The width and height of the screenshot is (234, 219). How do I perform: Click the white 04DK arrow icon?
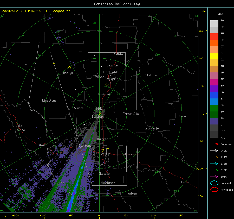(x=214, y=151)
